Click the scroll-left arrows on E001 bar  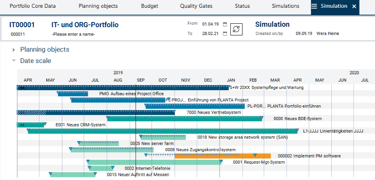pos(21,125)
